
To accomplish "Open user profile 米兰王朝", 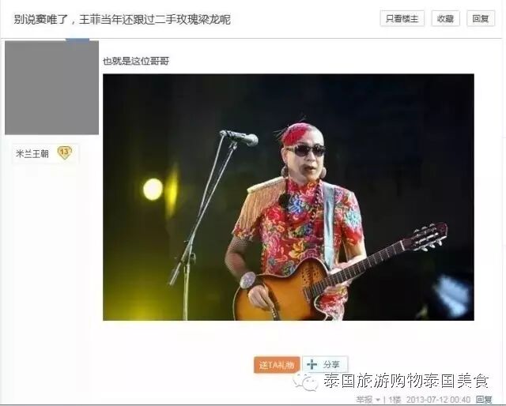I will click(x=32, y=153).
